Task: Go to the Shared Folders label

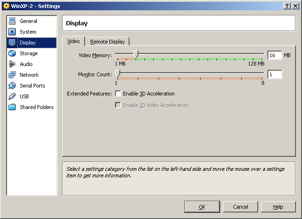Action: tap(36, 107)
